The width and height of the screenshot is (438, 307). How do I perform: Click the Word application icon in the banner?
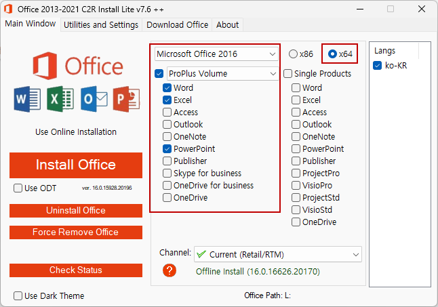(27, 99)
